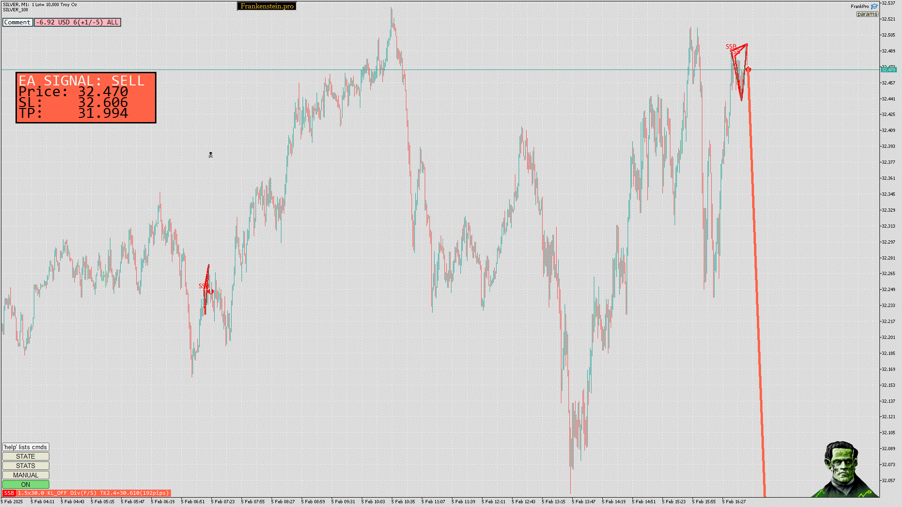
Task: Click the -6.92 USD profit summary label
Action: pos(78,22)
